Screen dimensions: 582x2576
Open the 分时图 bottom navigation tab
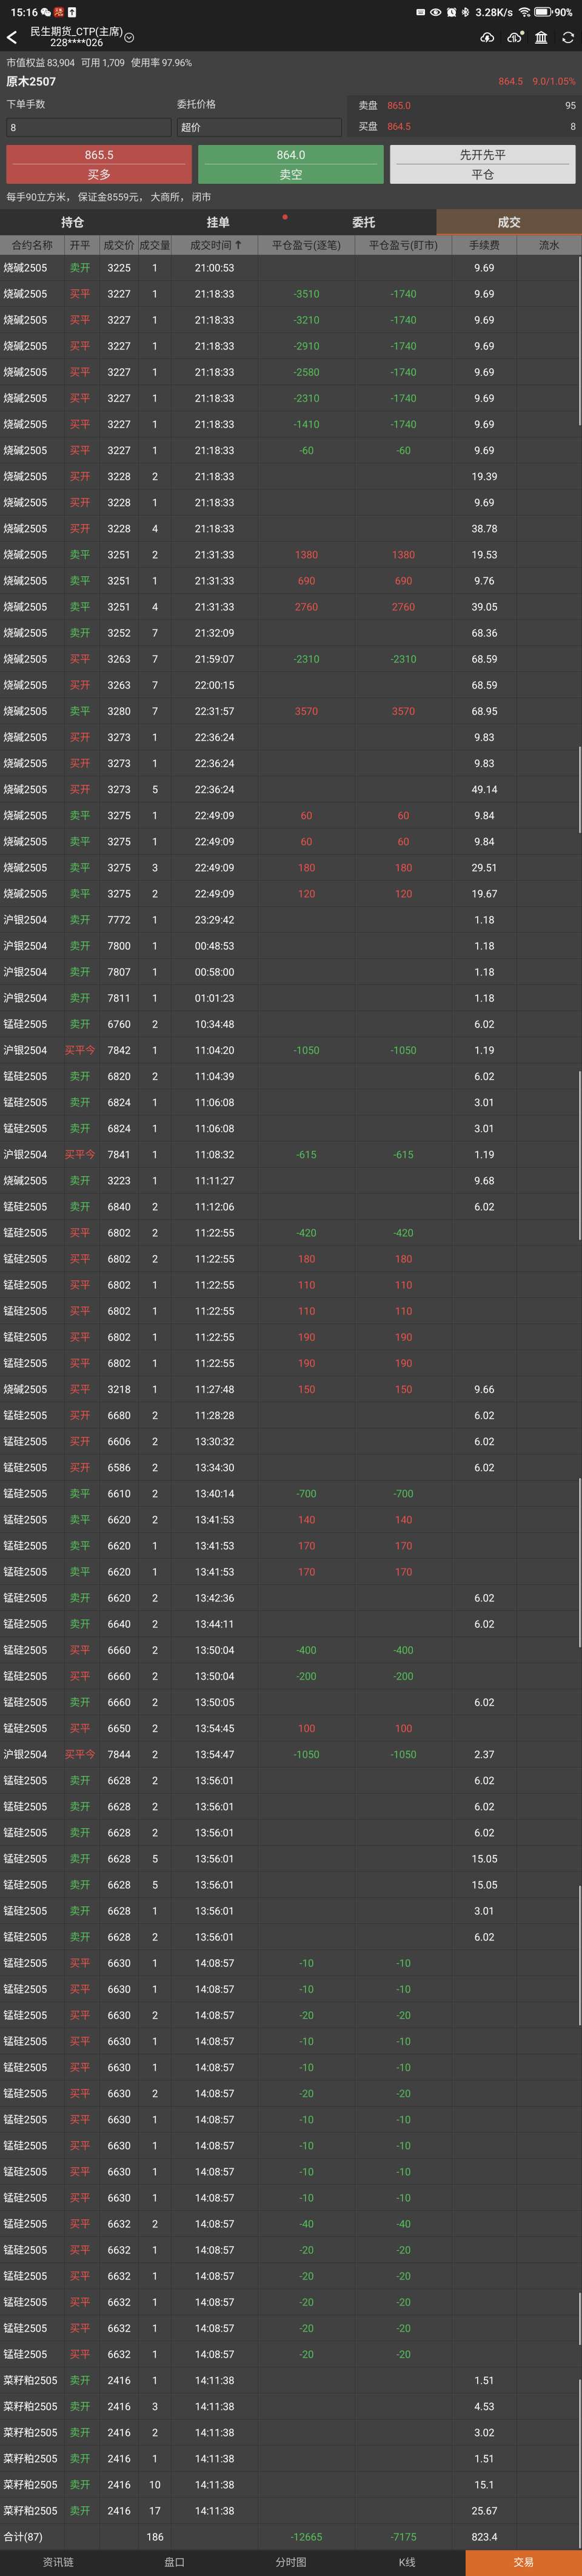pos(290,2562)
